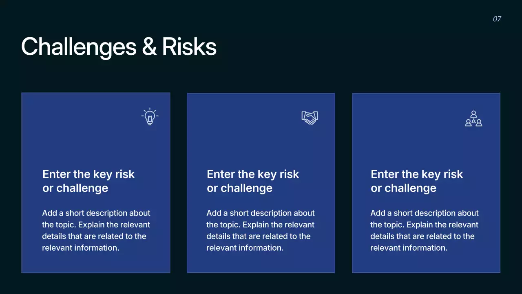The image size is (522, 294).
Task: Click the lightbulb icon in the left card
Action: (150, 116)
